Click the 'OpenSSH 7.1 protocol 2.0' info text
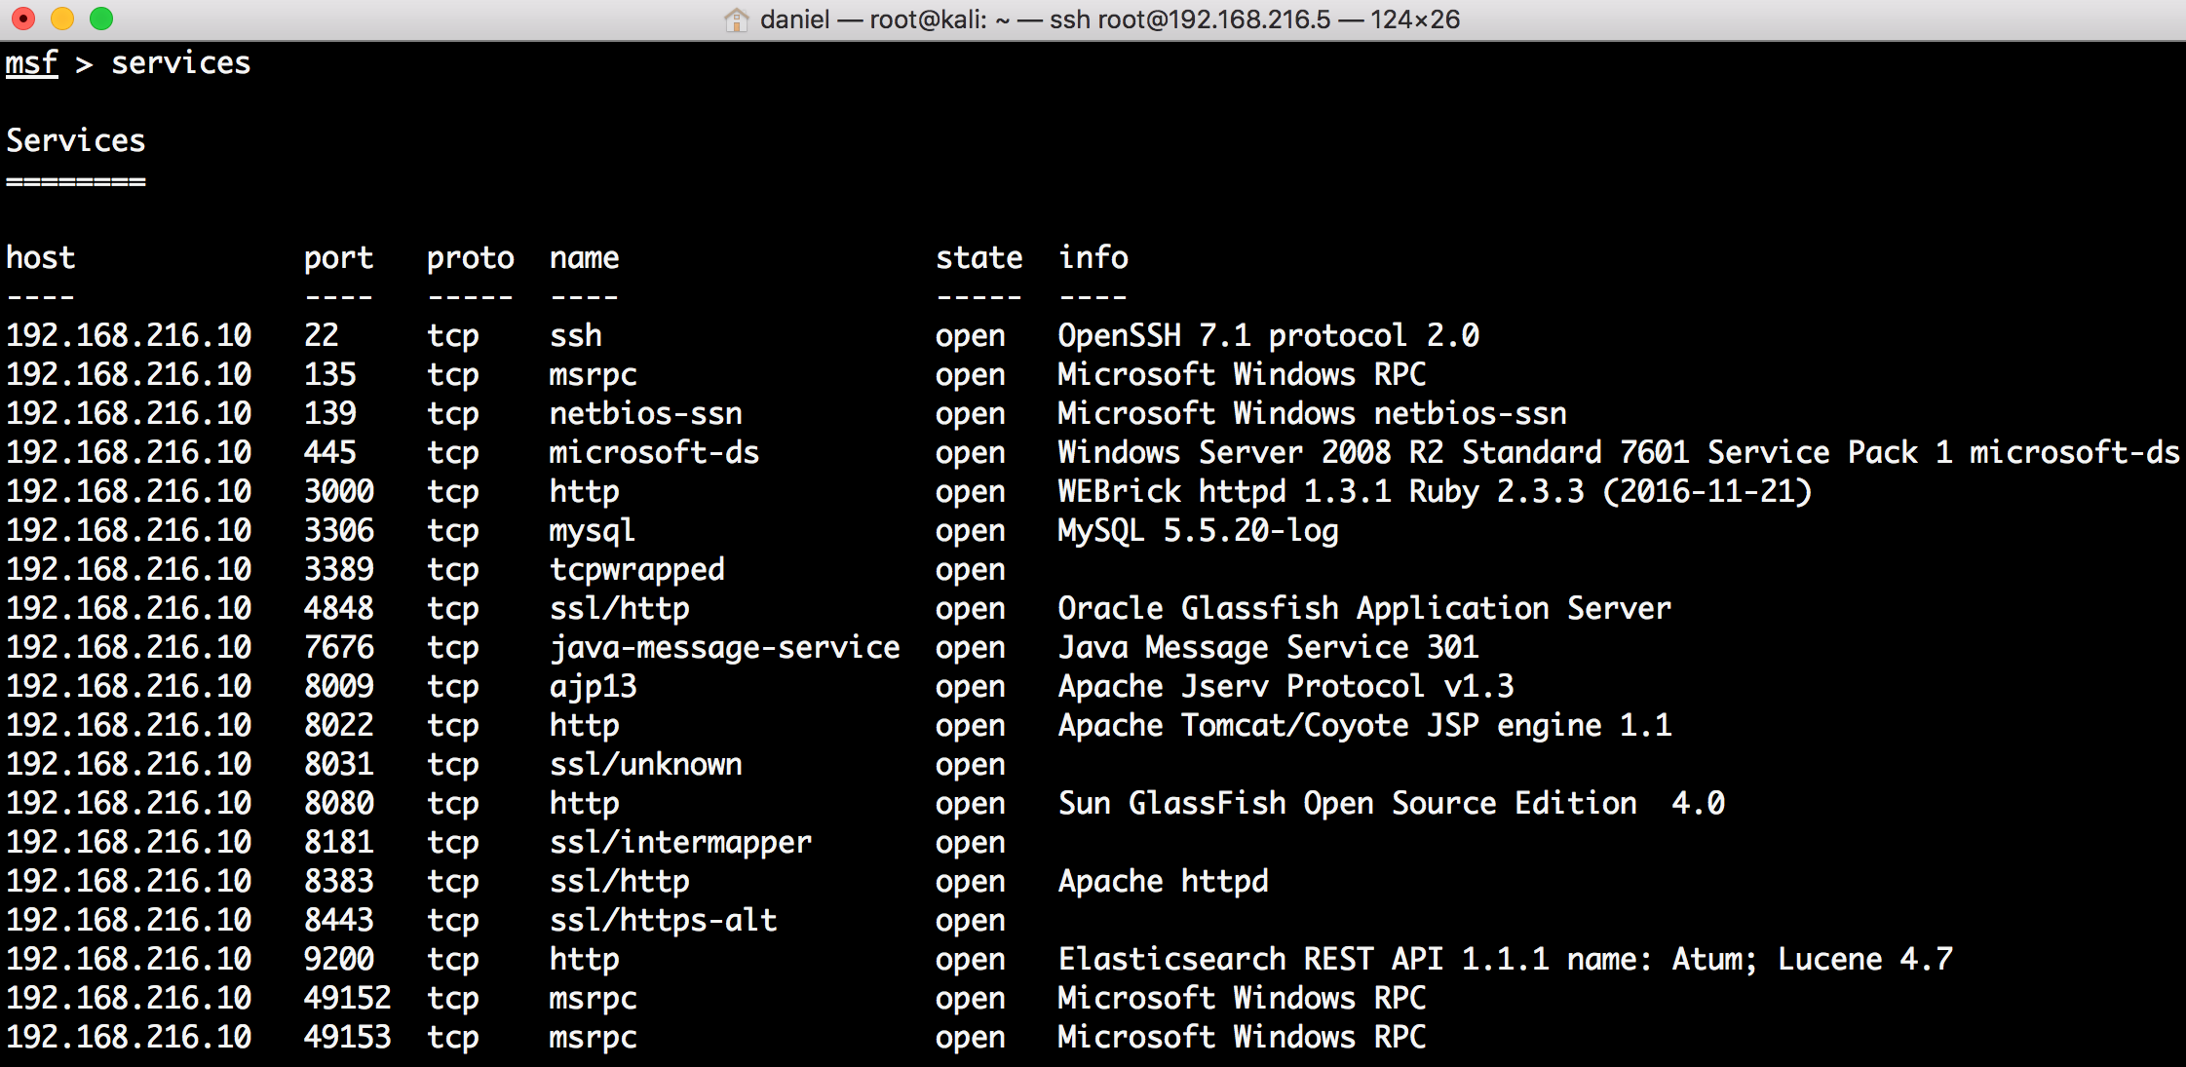The image size is (2186, 1067). (1268, 335)
